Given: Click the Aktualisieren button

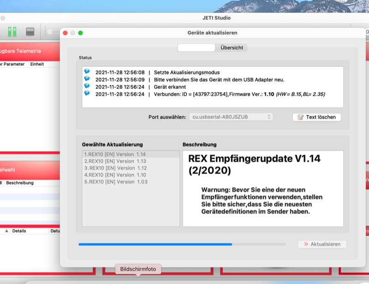Looking at the screenshot, I should pos(322,244).
